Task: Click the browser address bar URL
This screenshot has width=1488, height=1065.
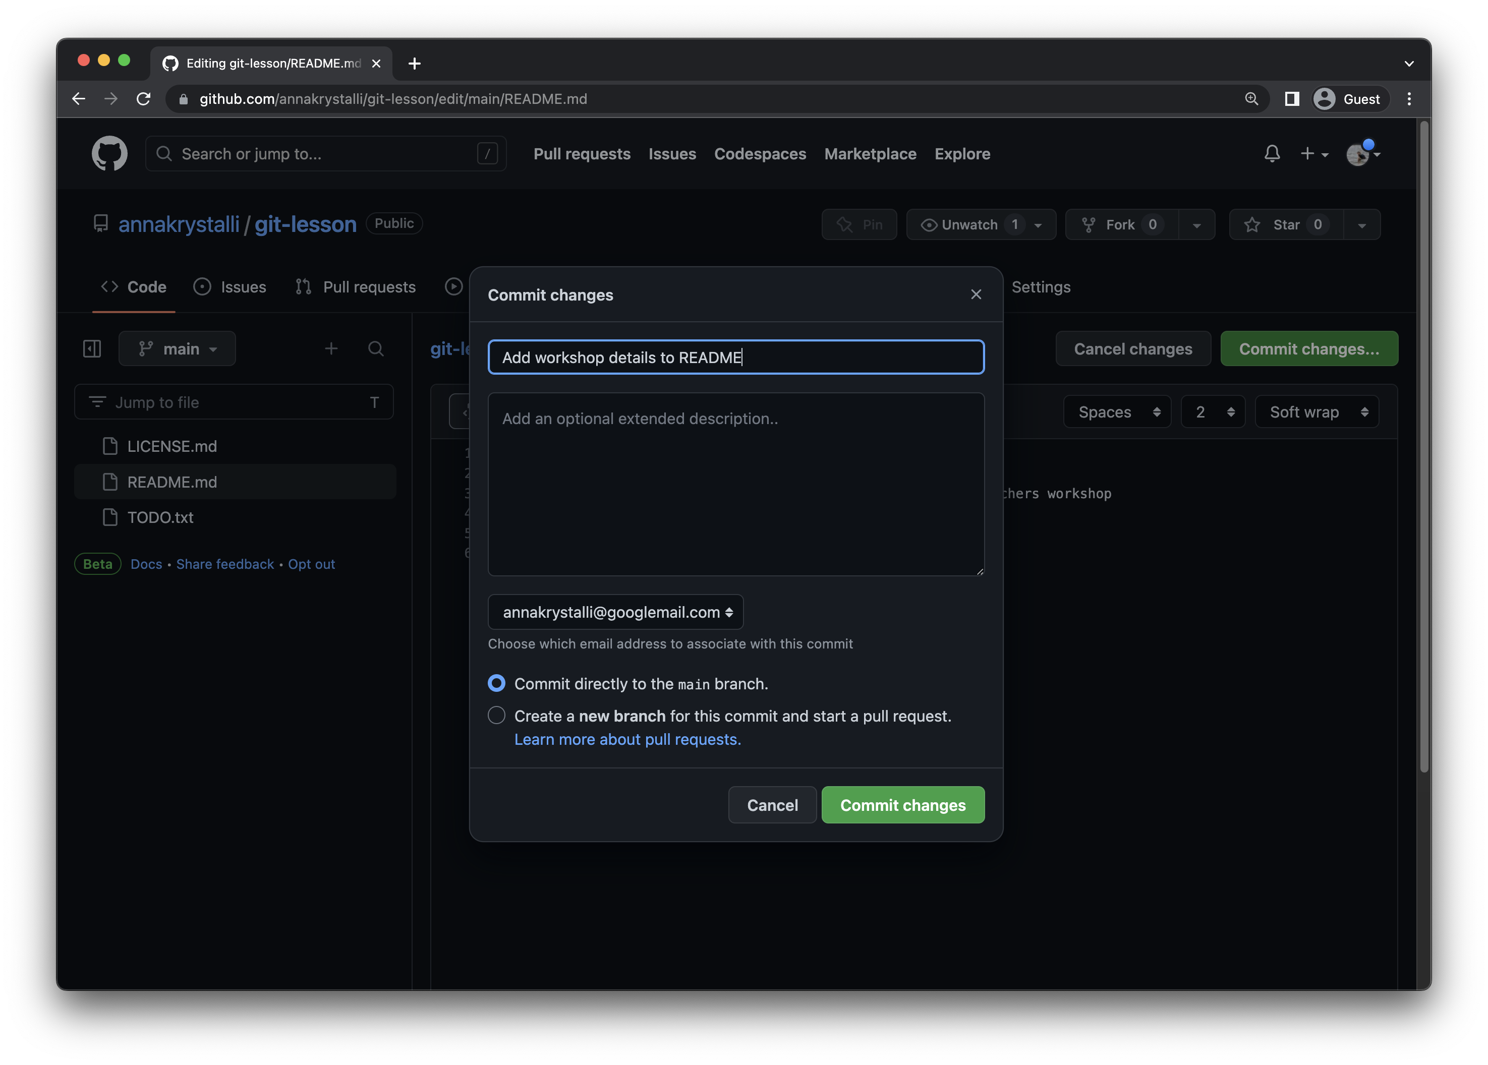Action: coord(393,99)
